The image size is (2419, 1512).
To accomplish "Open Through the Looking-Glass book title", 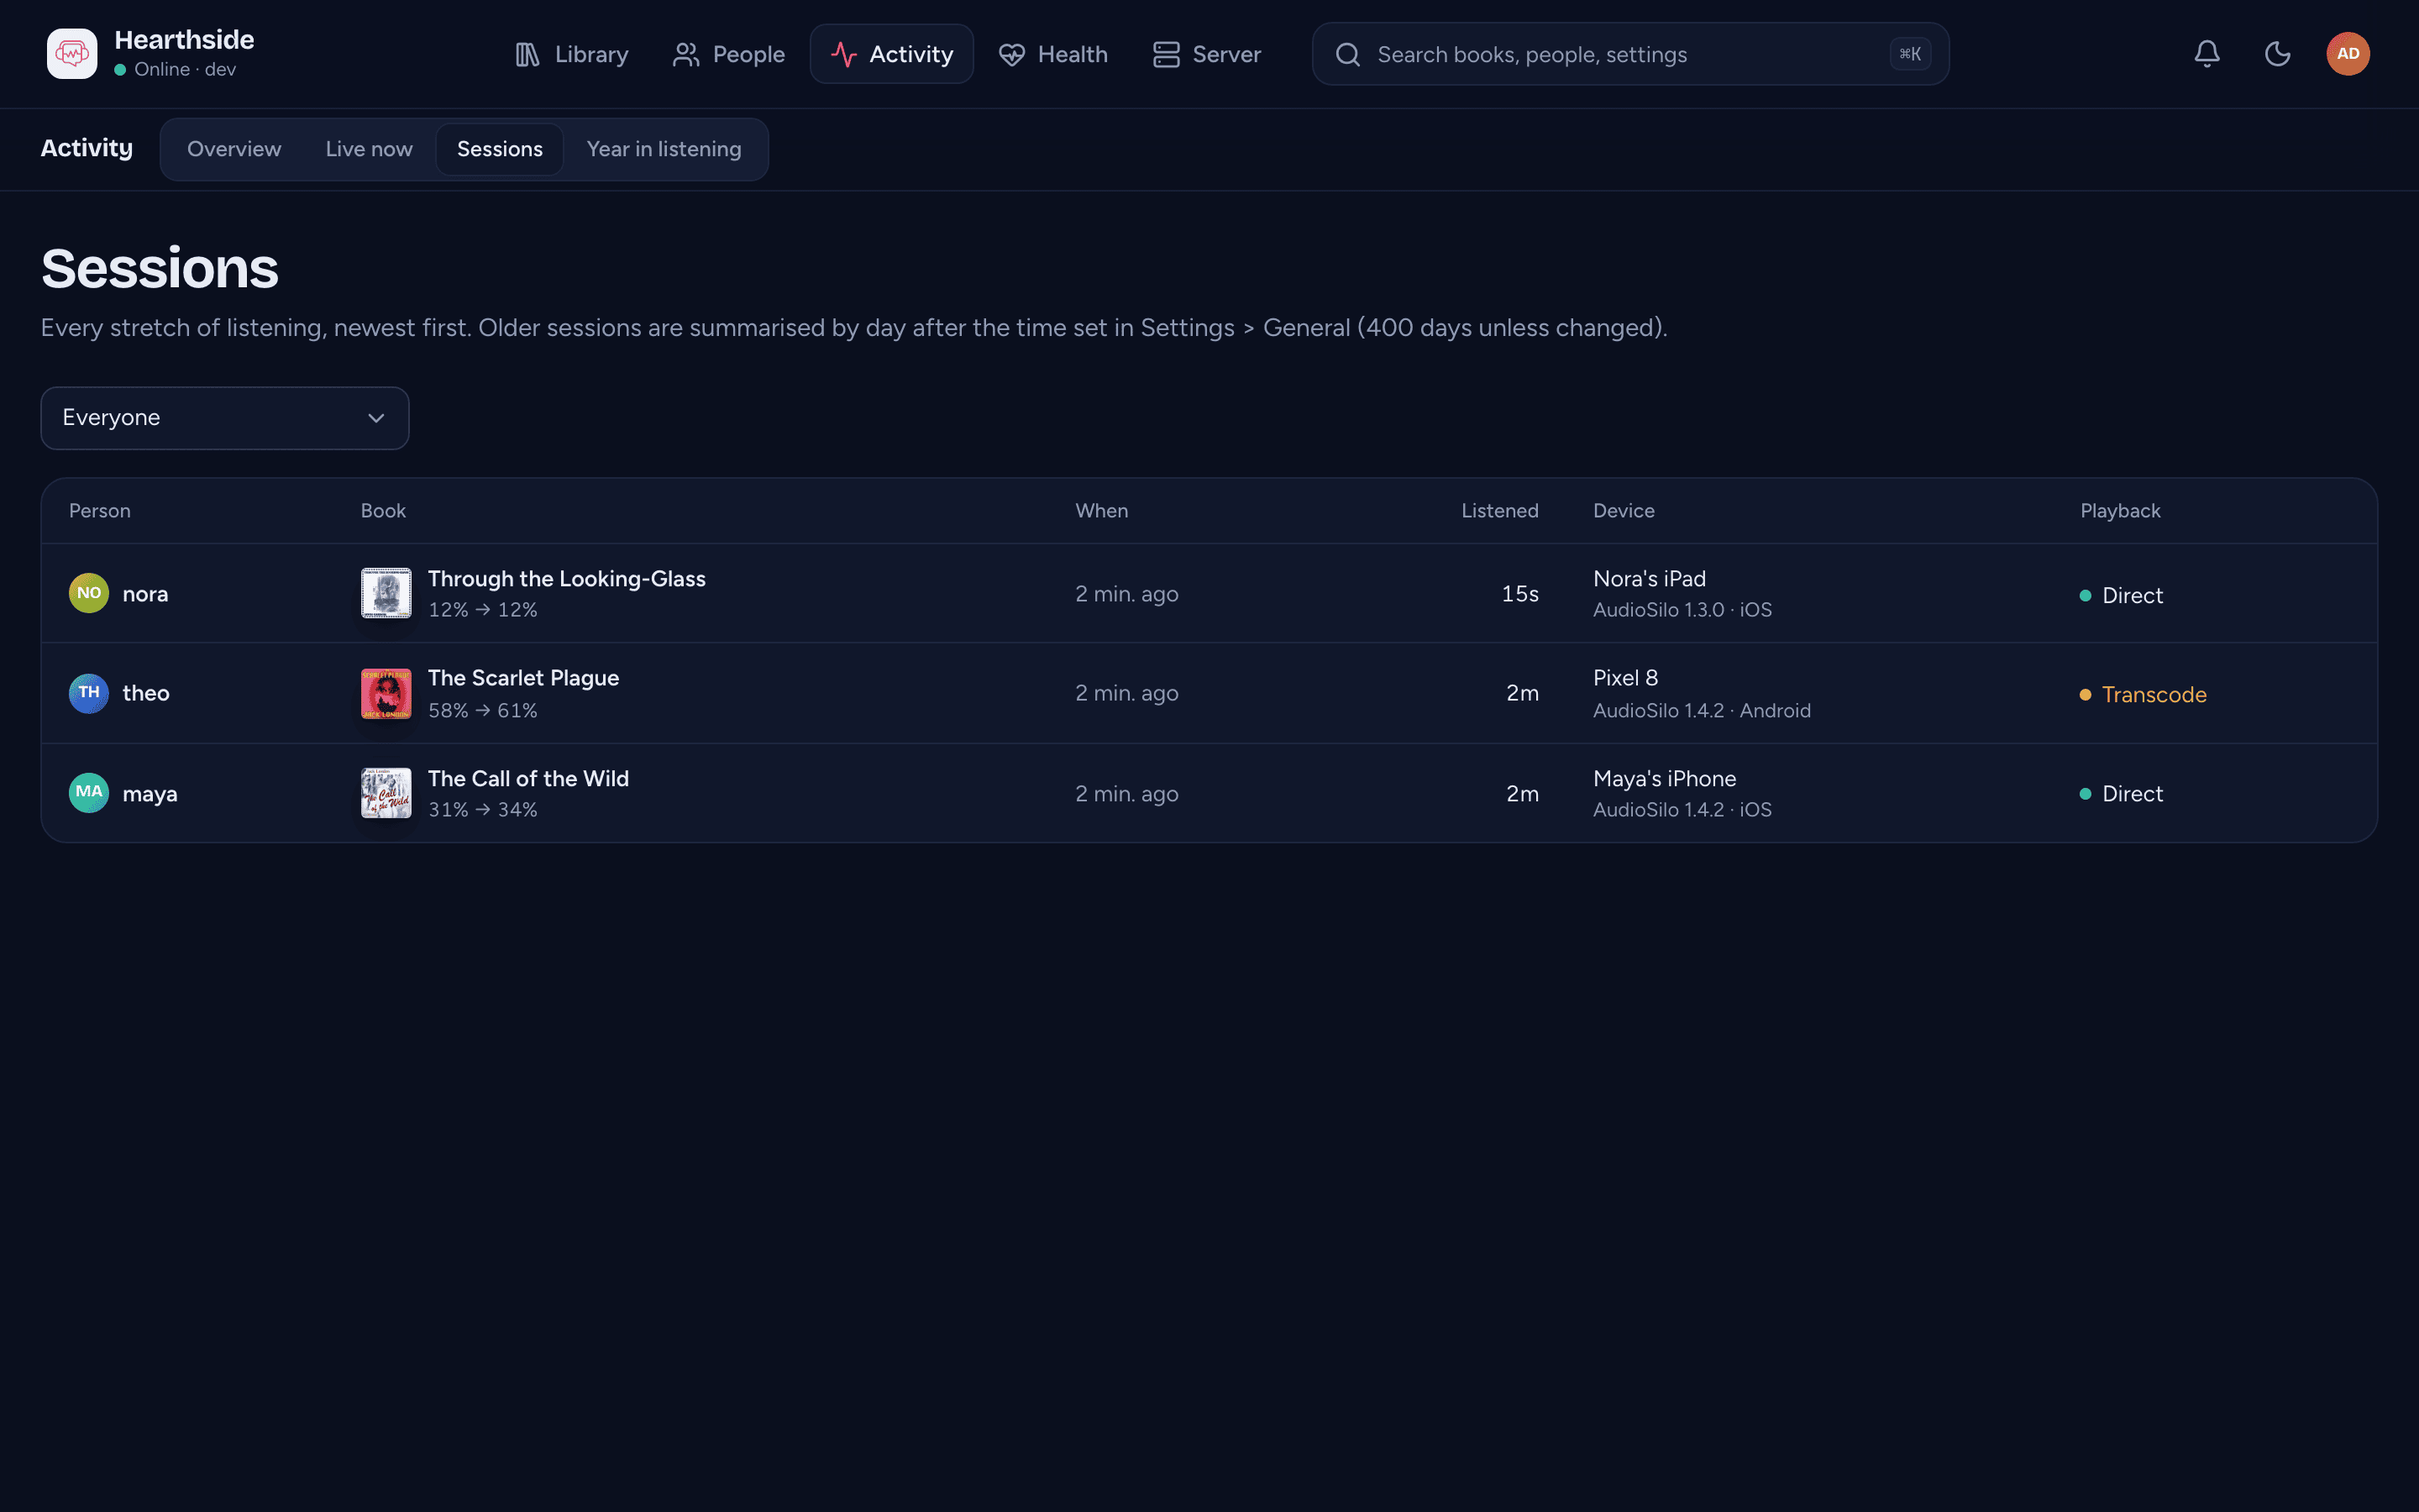I will click(x=567, y=578).
